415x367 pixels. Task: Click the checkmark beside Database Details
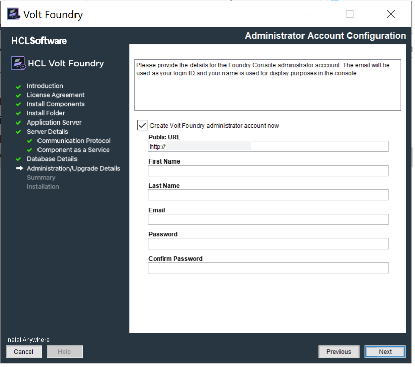pos(19,159)
